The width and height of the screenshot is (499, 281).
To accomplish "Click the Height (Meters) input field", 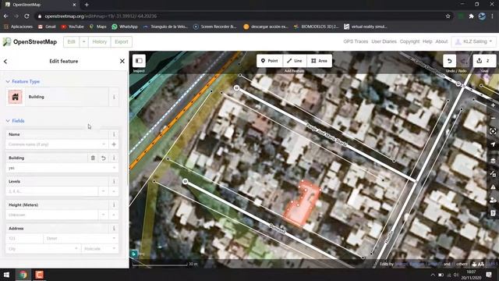I will 51,215.
